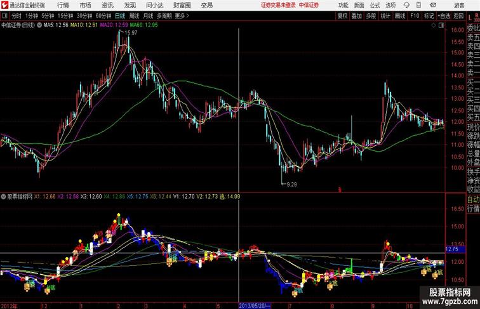This screenshot has width=480, height=309.
Task: Click the MA10: 12.61 label
Action: coord(84,25)
